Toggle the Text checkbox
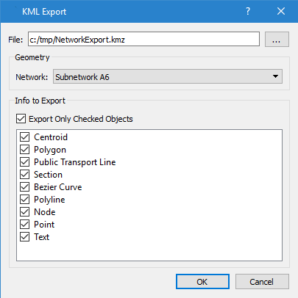Screen dimensions: 298x298 click(24, 237)
